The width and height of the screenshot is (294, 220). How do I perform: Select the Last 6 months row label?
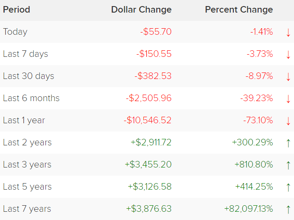click(x=31, y=98)
